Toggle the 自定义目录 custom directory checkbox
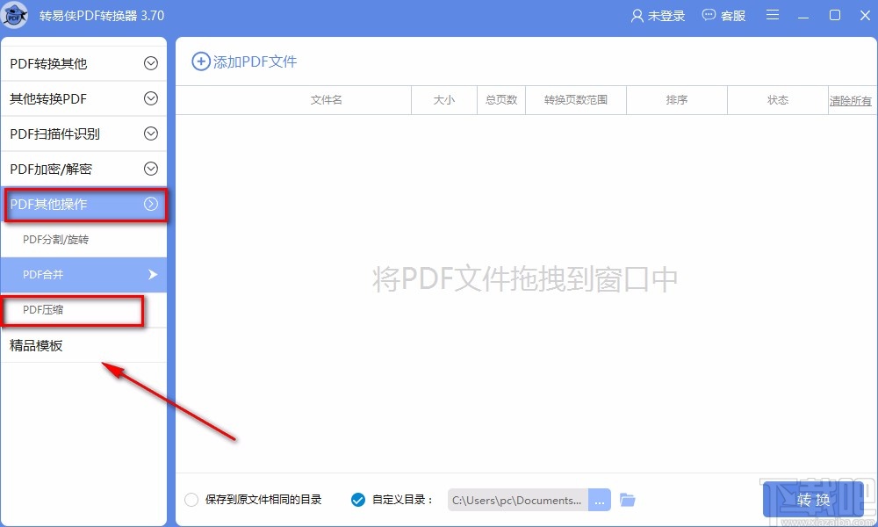The width and height of the screenshot is (878, 527). (x=357, y=499)
